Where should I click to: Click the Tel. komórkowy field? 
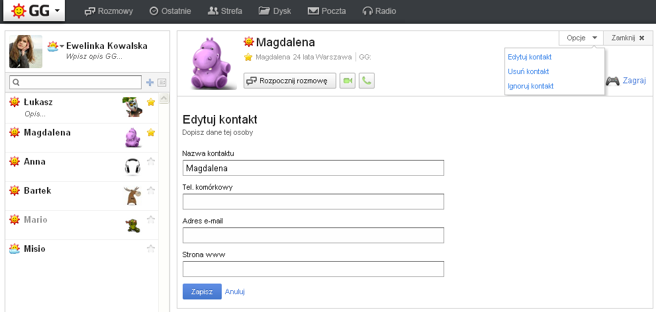click(x=313, y=202)
